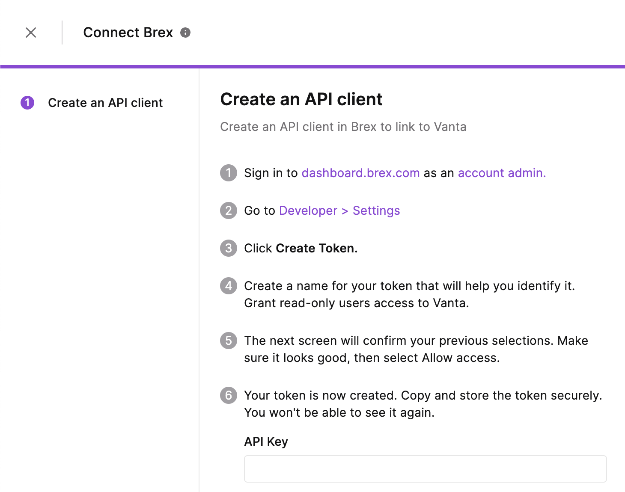Screen dimensions: 625x492
Task: Click the bold Create Token. text
Action: (316, 248)
